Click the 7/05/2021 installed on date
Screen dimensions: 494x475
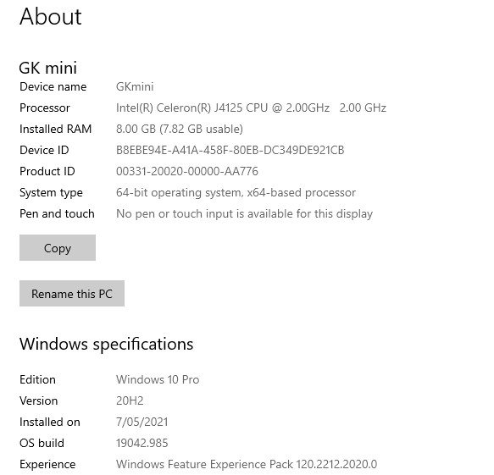142,422
